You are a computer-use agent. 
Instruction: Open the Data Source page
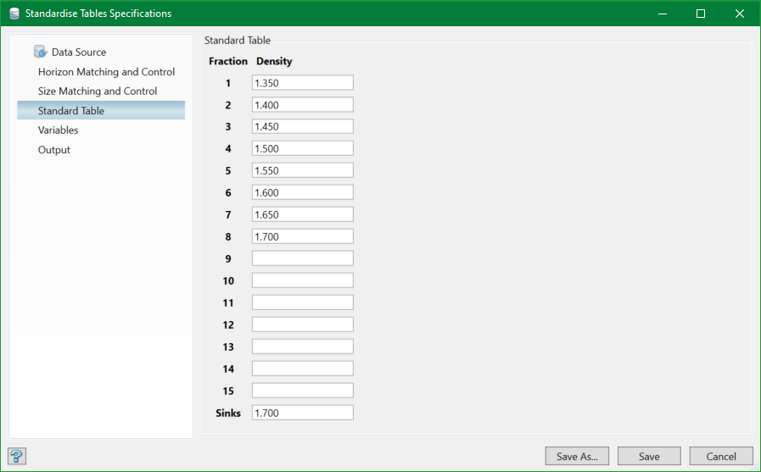point(78,53)
